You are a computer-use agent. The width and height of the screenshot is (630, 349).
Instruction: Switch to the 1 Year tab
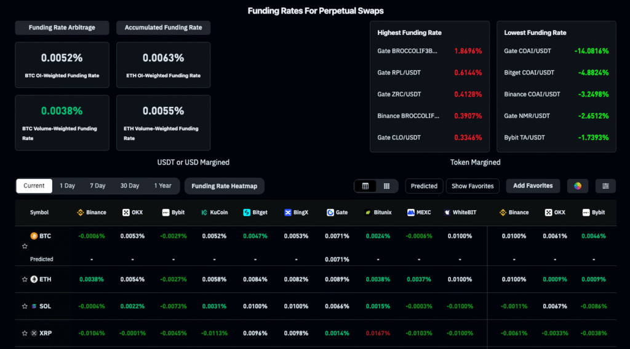[162, 186]
